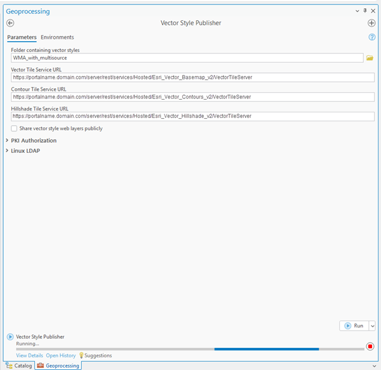
Task: Click the Folder containing vector styles field
Action: coord(187,58)
